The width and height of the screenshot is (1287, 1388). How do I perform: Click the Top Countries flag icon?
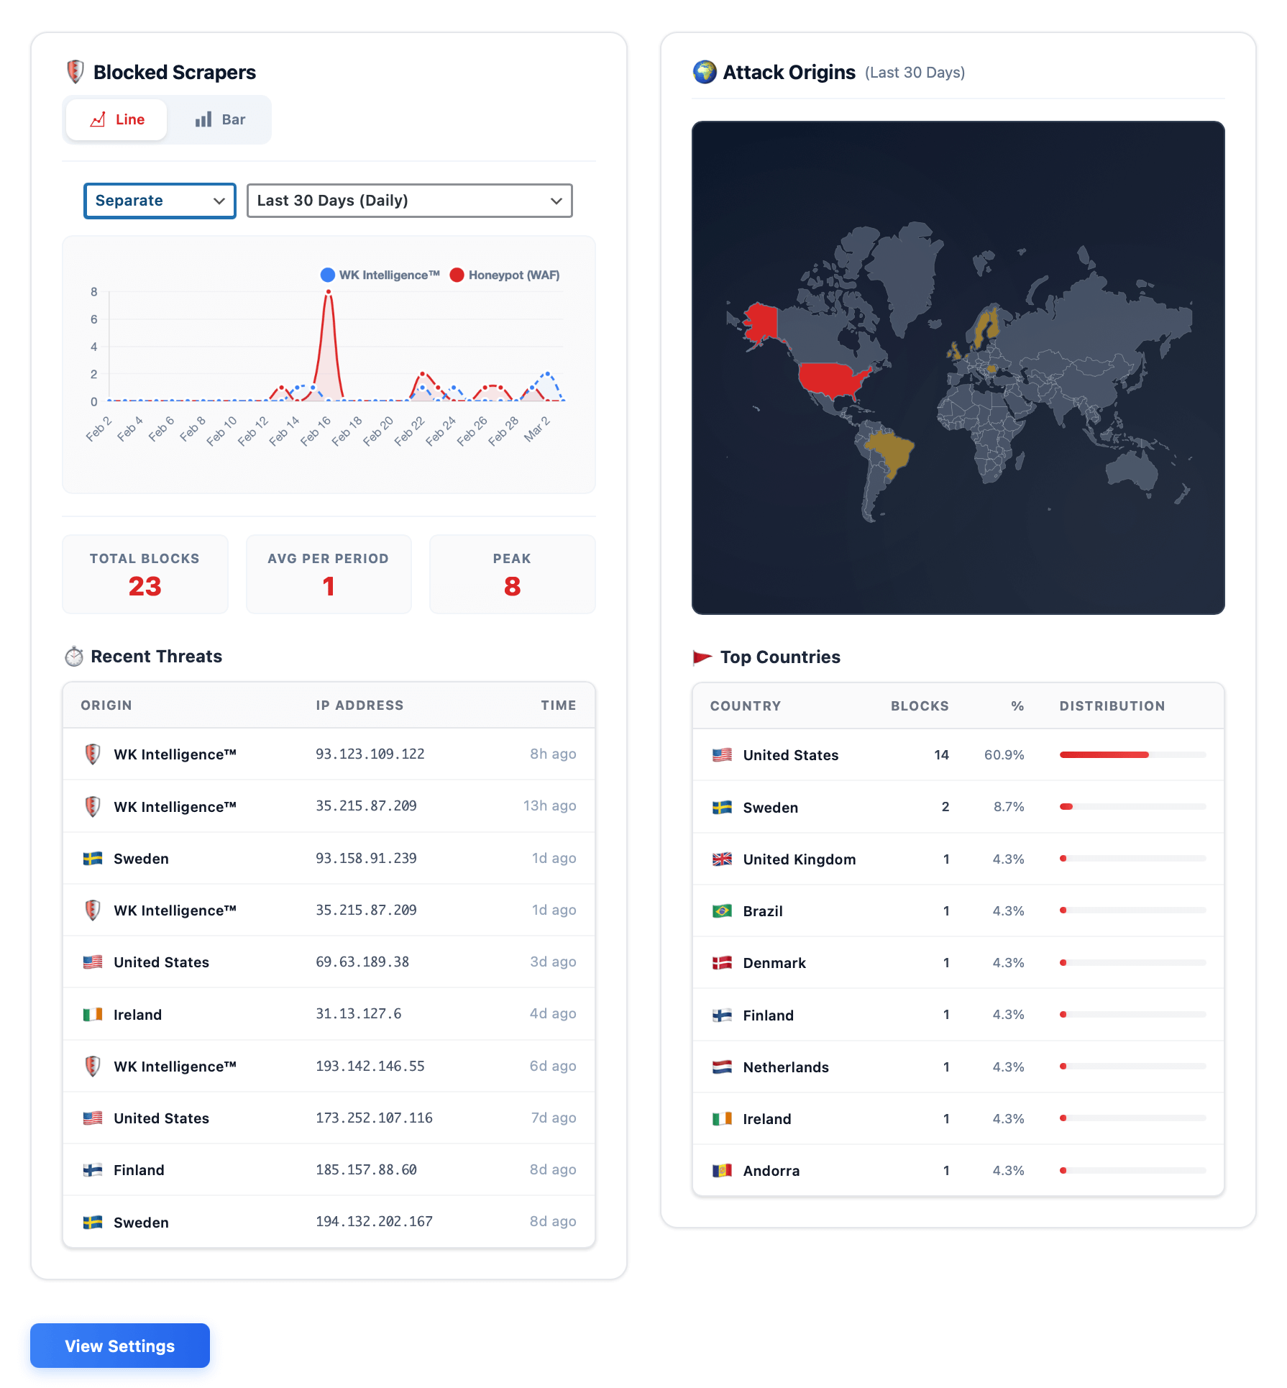pyautogui.click(x=701, y=657)
